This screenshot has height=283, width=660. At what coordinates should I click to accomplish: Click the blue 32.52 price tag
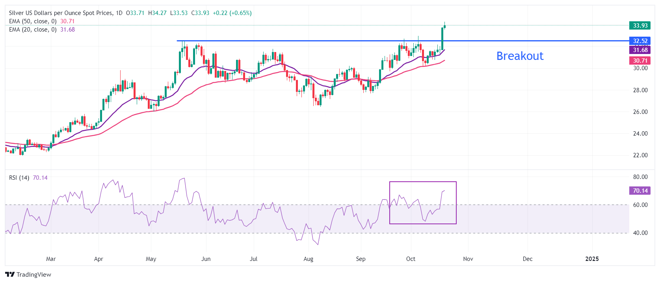[640, 41]
